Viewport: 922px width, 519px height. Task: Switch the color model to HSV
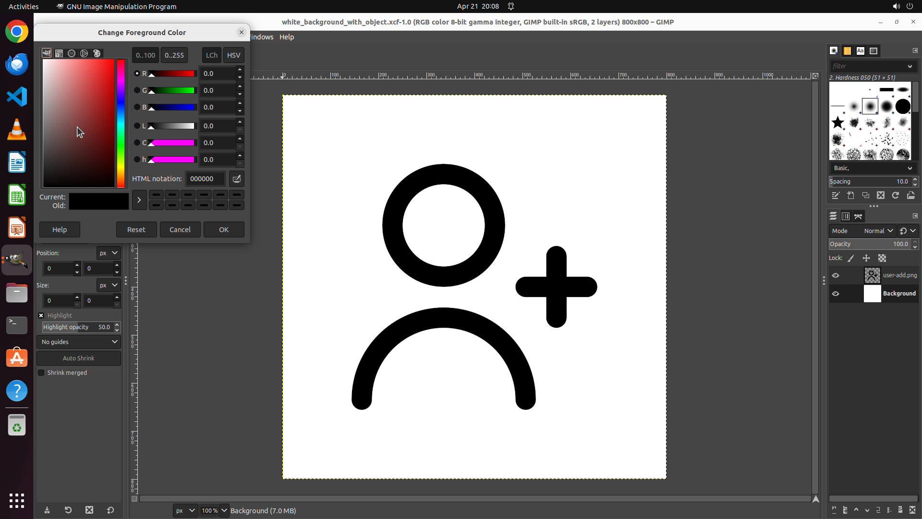coord(233,55)
